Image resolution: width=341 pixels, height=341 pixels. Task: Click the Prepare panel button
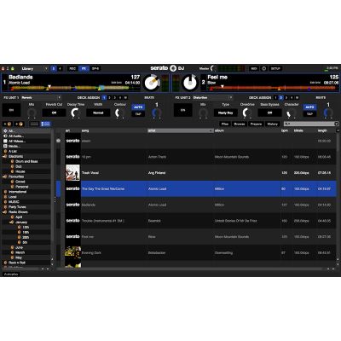[256, 124]
